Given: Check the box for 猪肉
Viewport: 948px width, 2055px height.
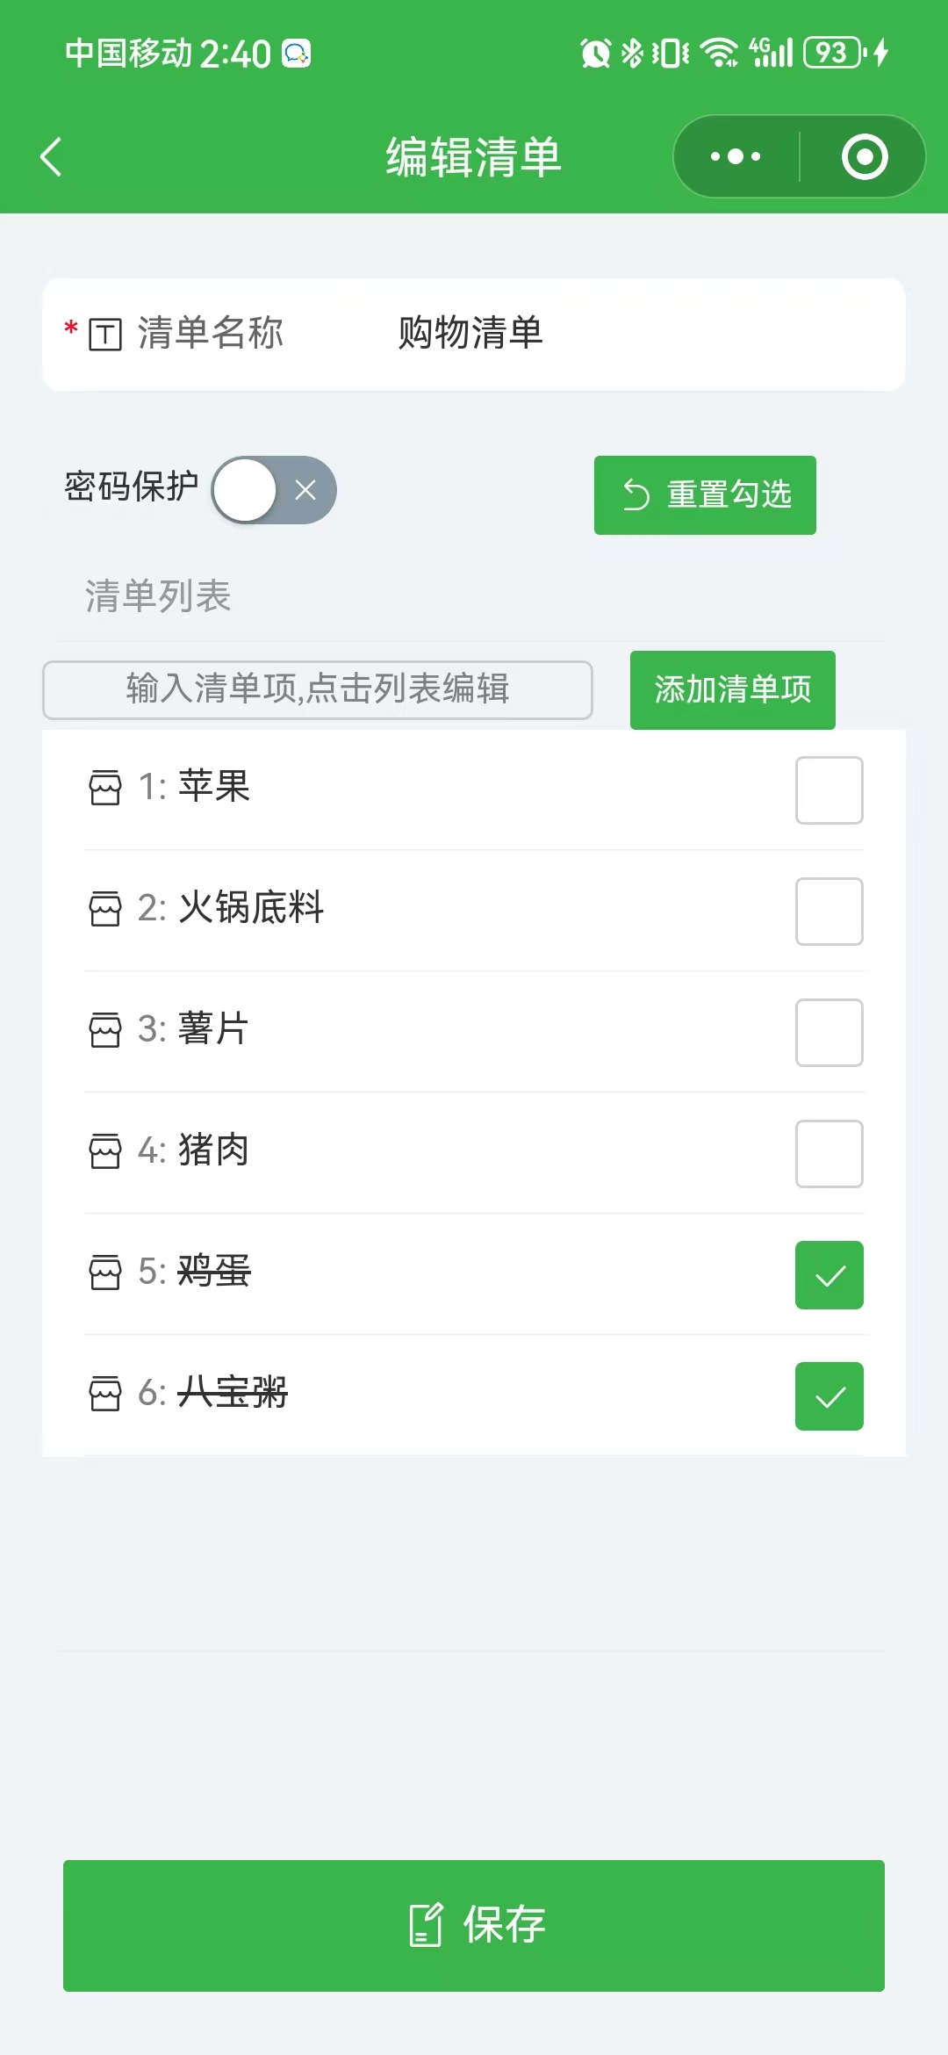Looking at the screenshot, I should 829,1154.
